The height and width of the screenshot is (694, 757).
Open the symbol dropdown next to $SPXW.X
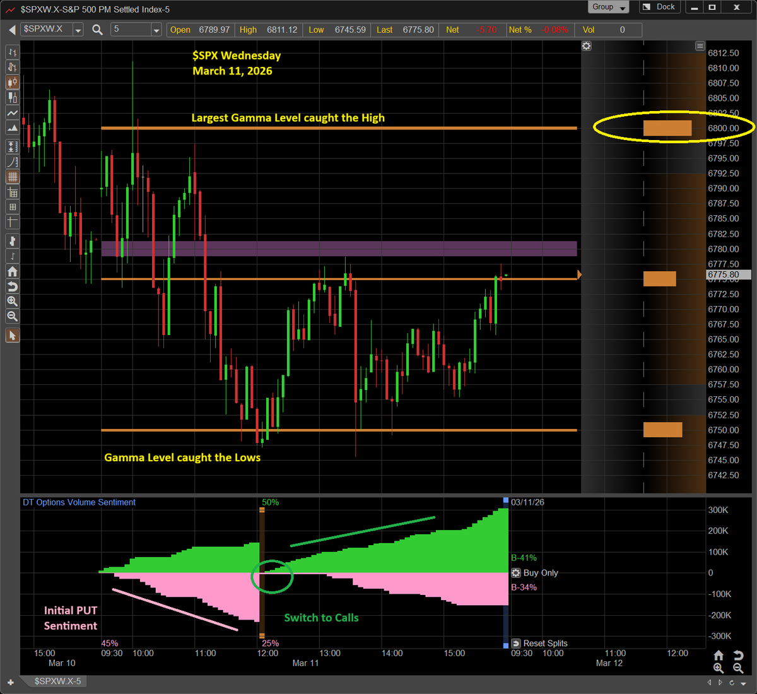78,30
